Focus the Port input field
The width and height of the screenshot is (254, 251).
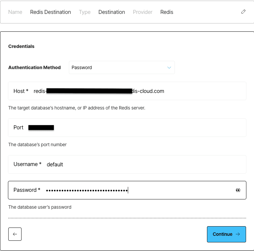[x=127, y=128]
